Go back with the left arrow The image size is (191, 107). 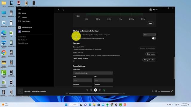(59, 10)
